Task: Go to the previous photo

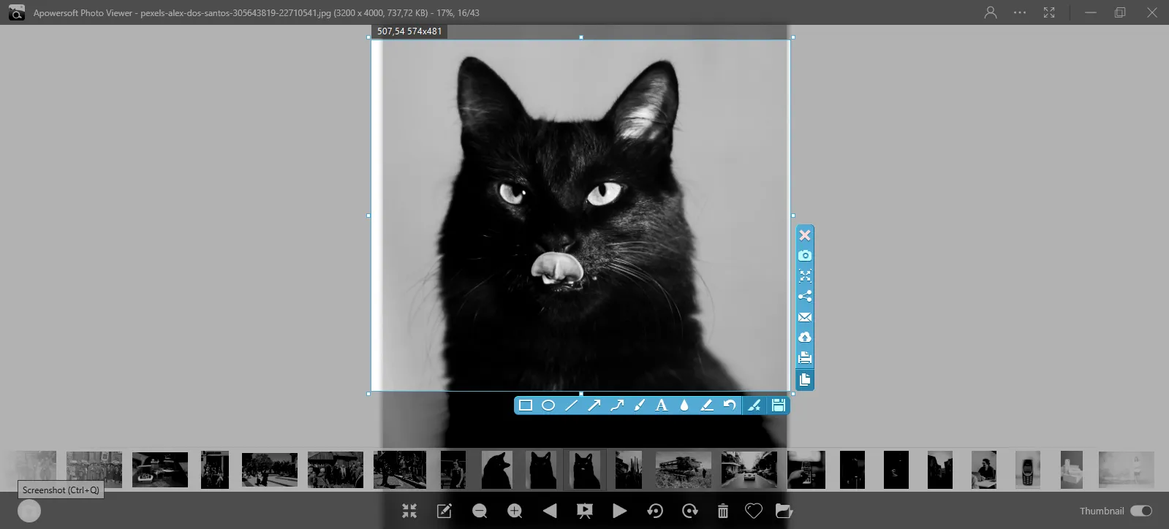Action: (x=550, y=511)
